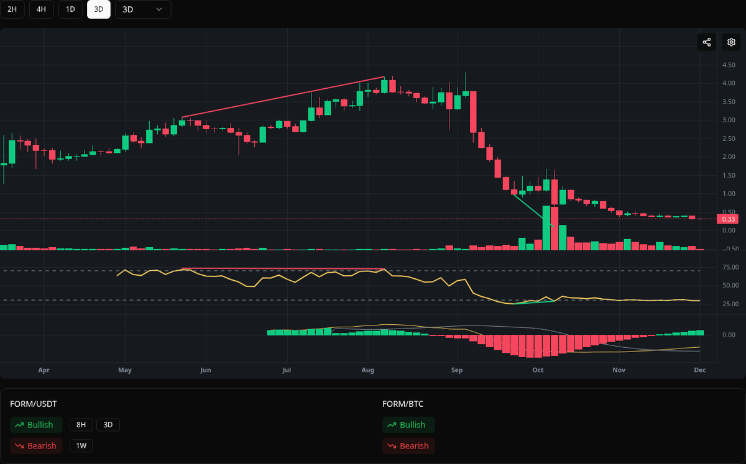
Task: Open chart settings via the gear icon
Action: coord(731,42)
